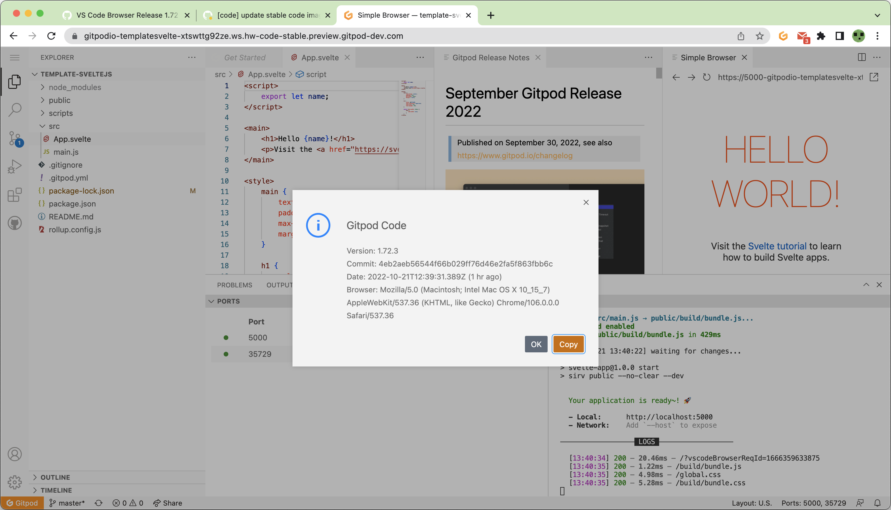Open GitHub view in activity bar
The width and height of the screenshot is (891, 510).
tap(14, 223)
